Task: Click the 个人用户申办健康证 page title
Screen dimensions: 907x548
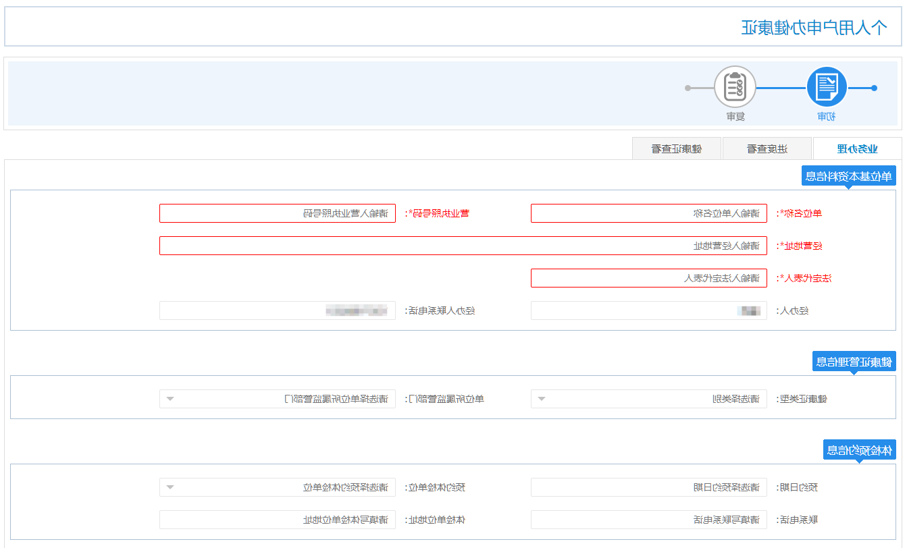Action: point(814,28)
